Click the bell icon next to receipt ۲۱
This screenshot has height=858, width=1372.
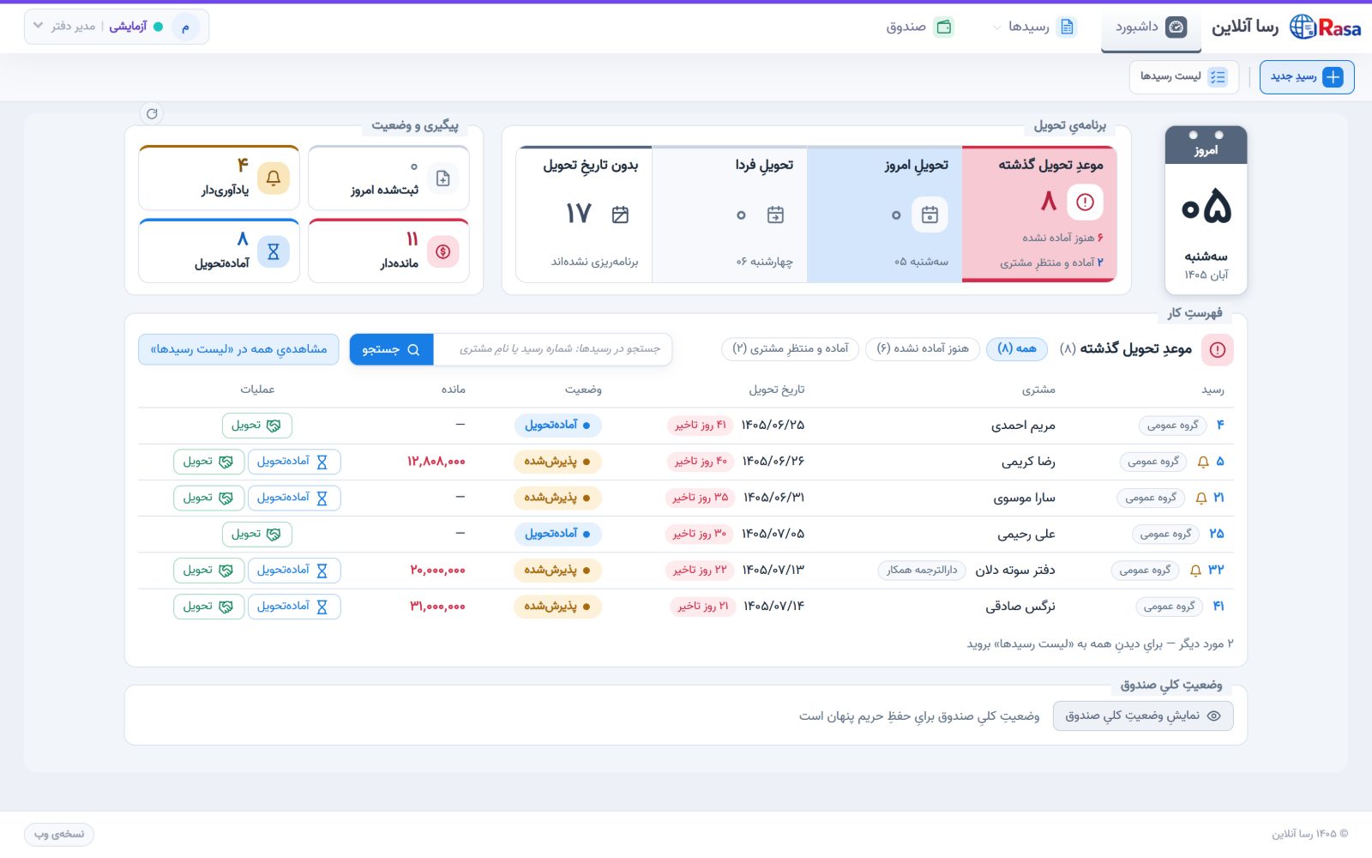pos(1201,498)
